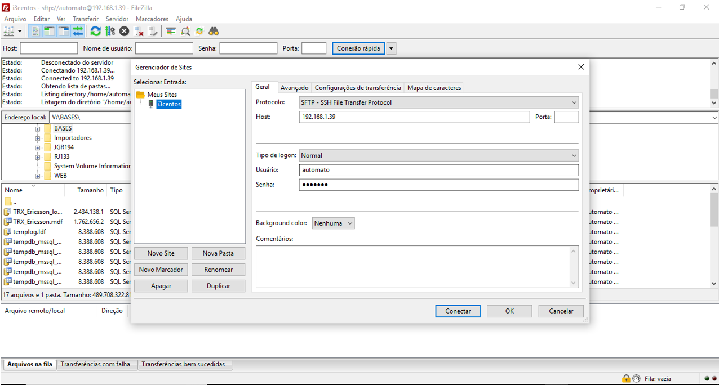Toggle message log display toolbar icon

click(x=35, y=32)
